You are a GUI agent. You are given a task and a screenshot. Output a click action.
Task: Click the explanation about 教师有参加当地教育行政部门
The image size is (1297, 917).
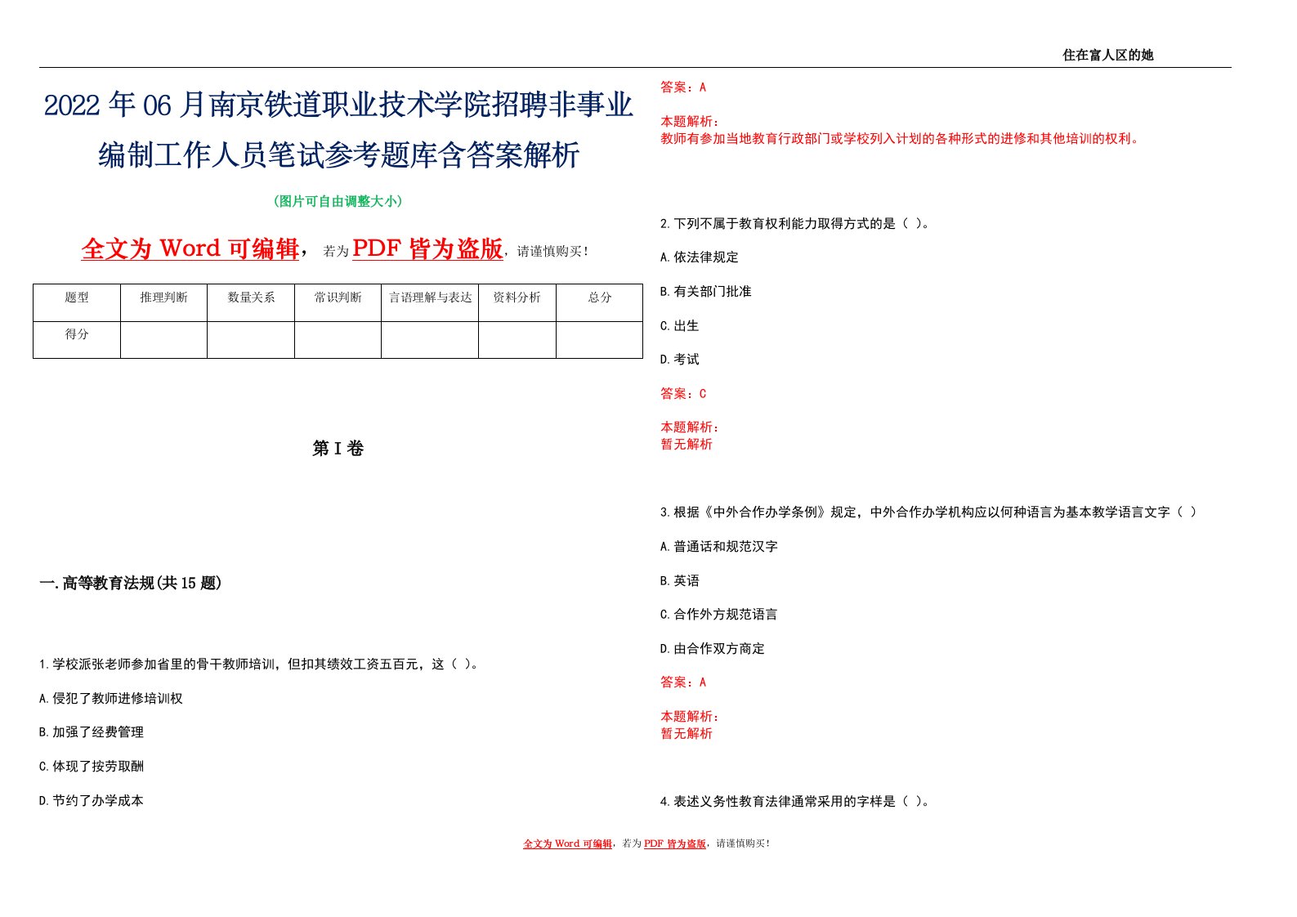pos(900,139)
